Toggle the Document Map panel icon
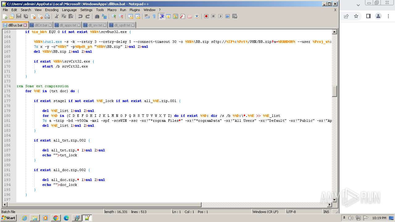395x222 pixels. (176, 16)
